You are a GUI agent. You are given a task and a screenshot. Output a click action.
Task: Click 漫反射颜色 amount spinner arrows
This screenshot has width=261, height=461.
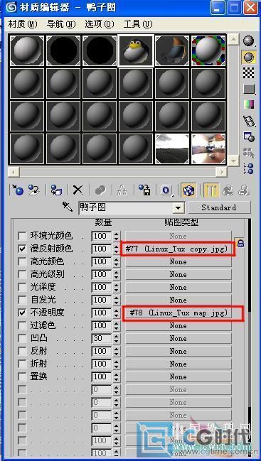point(117,249)
